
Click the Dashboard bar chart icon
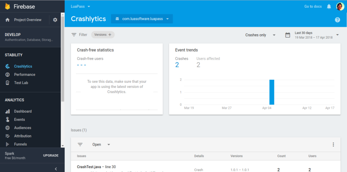[x=7, y=111]
